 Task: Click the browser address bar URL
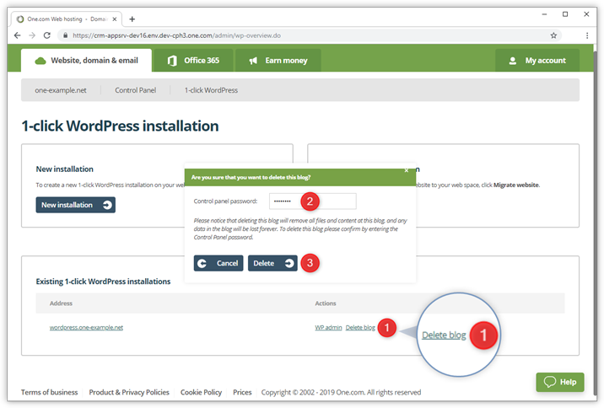click(177, 35)
